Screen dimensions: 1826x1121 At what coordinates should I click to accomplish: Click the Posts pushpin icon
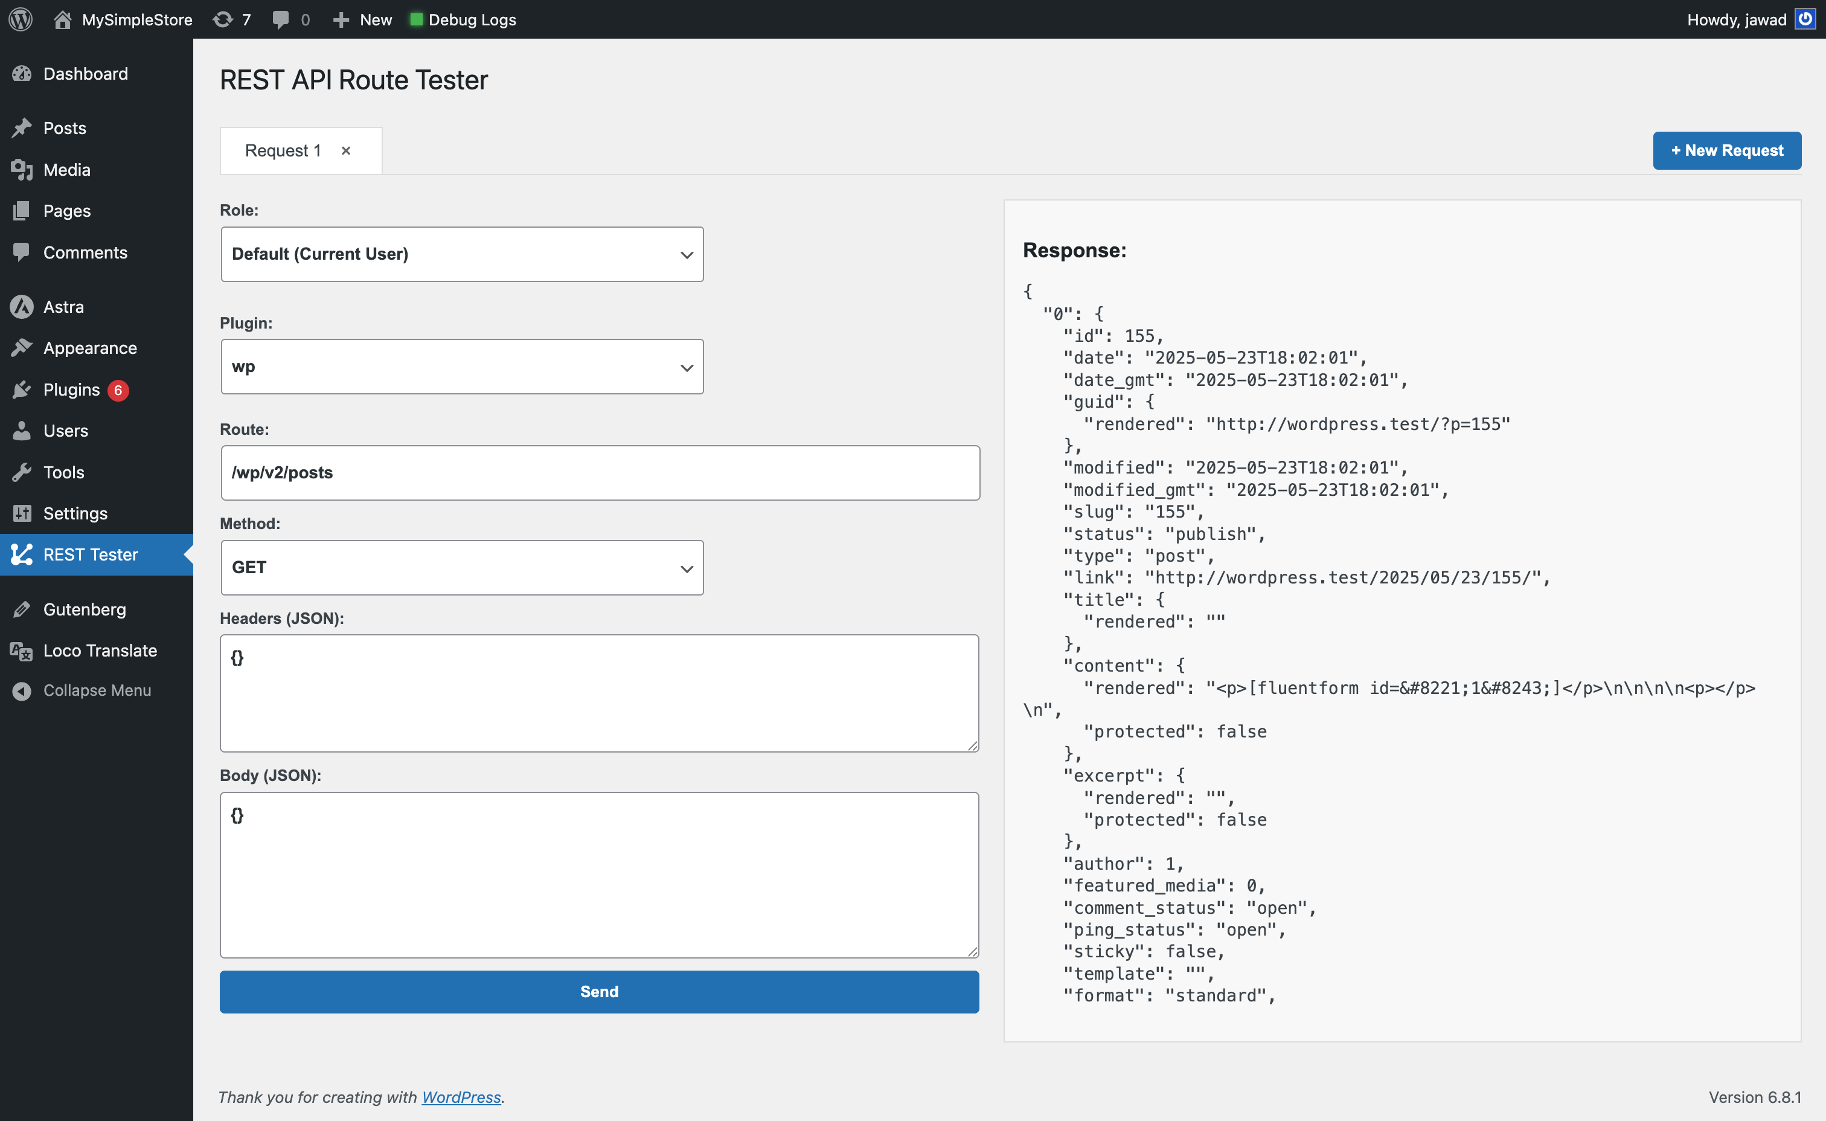[x=22, y=127]
